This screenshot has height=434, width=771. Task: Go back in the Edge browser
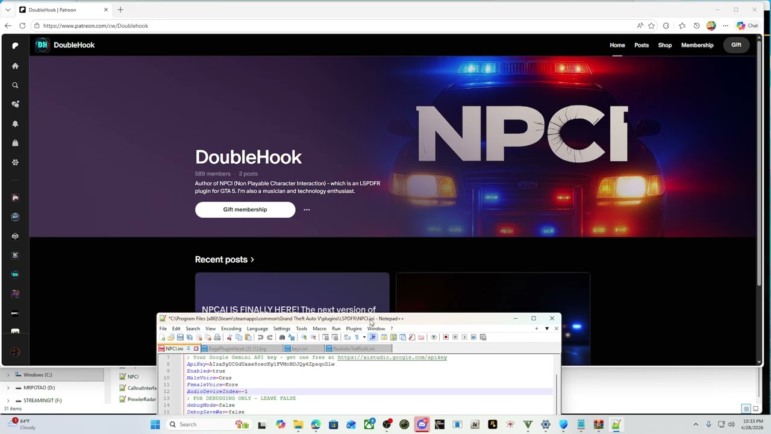8,26
